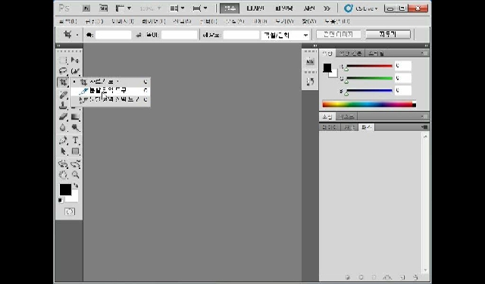Select the Zoom magnifier tool

coord(75,175)
